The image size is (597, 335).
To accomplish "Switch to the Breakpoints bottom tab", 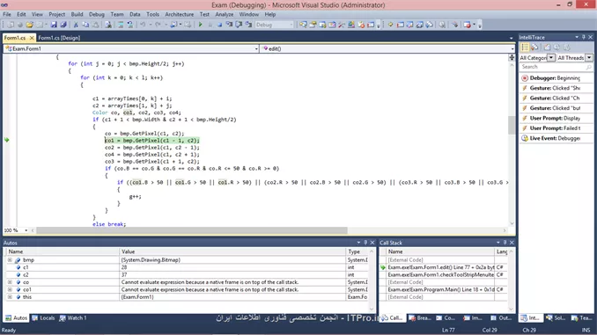I will [420, 318].
